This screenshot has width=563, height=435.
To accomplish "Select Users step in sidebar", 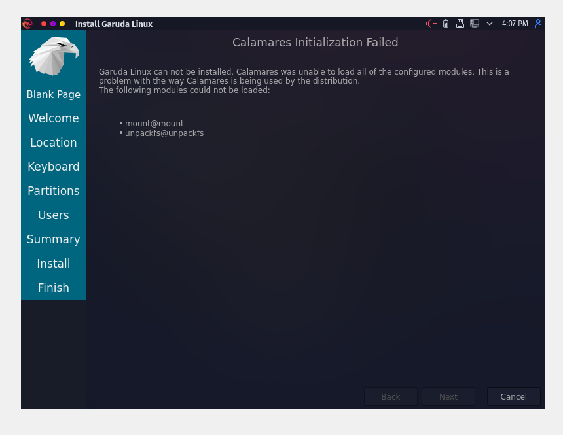I will (54, 215).
